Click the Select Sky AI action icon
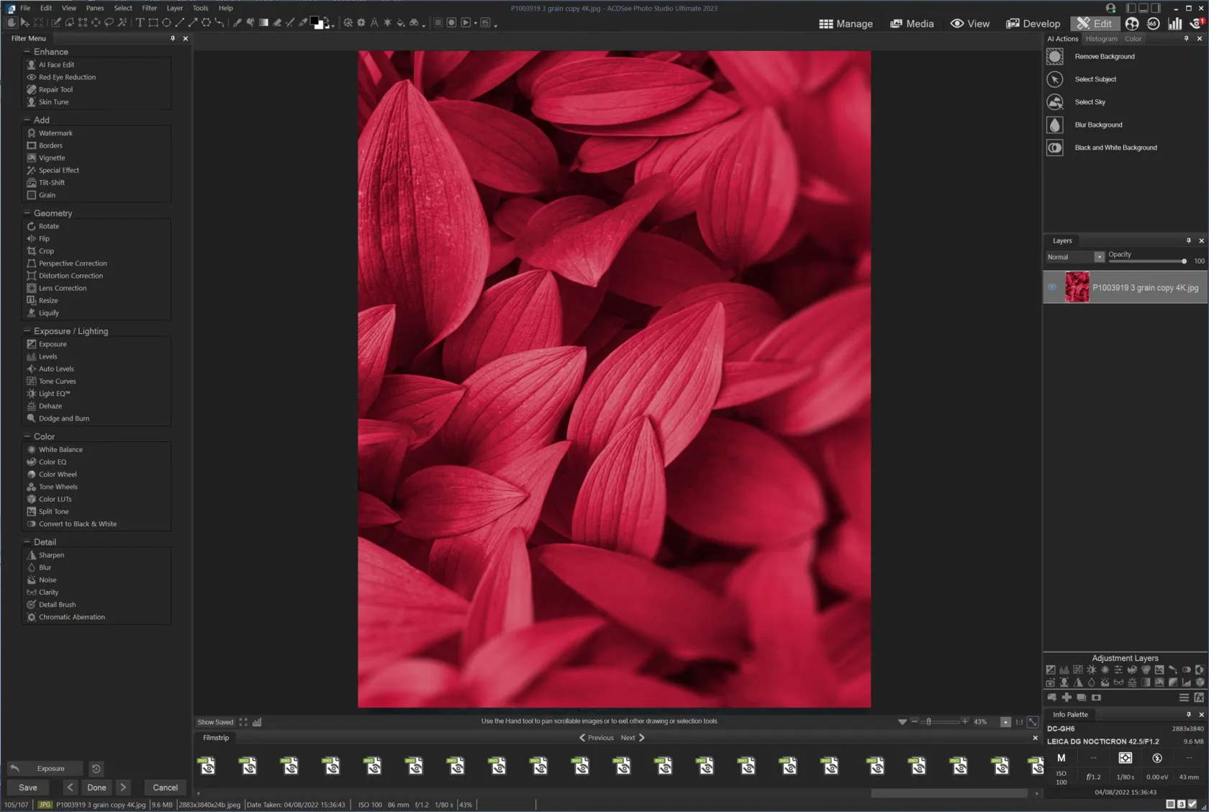Viewport: 1209px width, 812px height. tap(1054, 102)
